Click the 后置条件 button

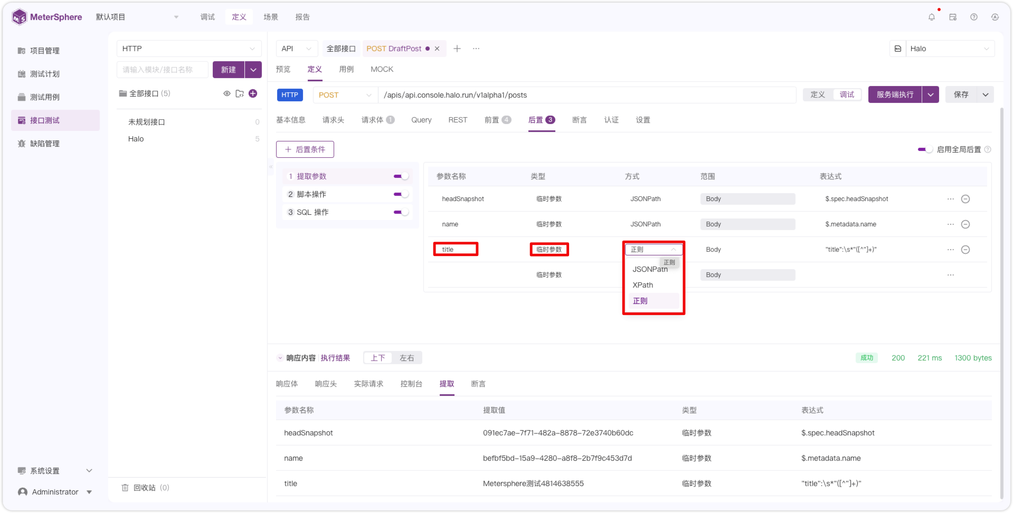pos(305,149)
